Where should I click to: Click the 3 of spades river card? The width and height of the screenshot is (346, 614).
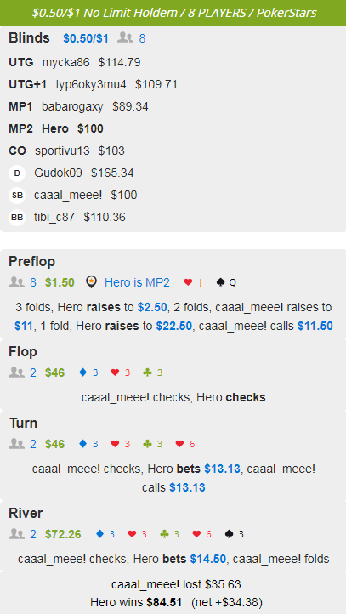[x=234, y=534]
